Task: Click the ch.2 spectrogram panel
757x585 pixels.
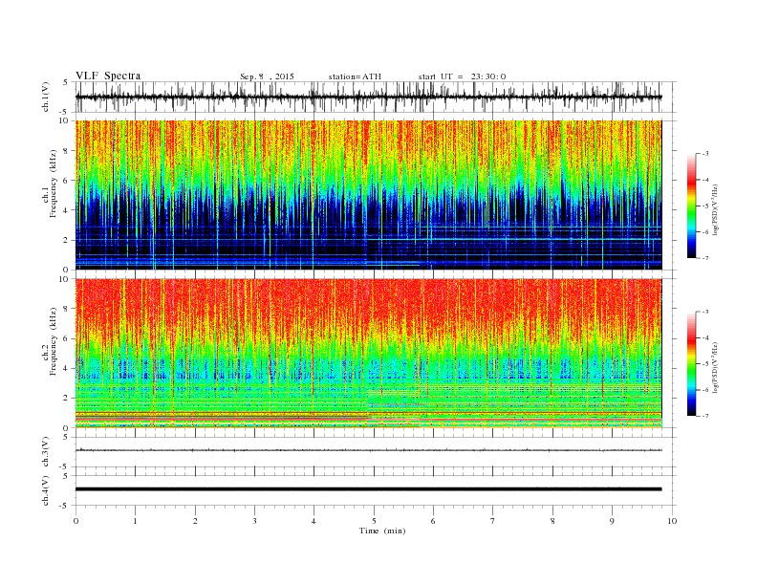Action: pyautogui.click(x=368, y=354)
